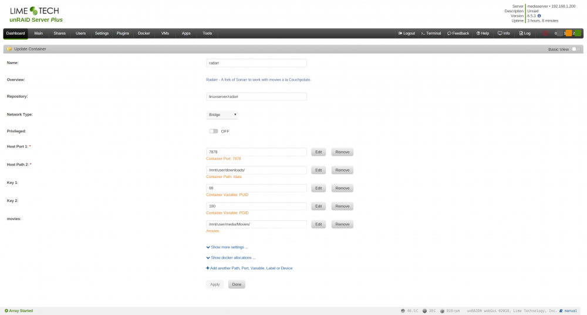Open the grey notification counter box
587x315 pixels.
[559, 33]
